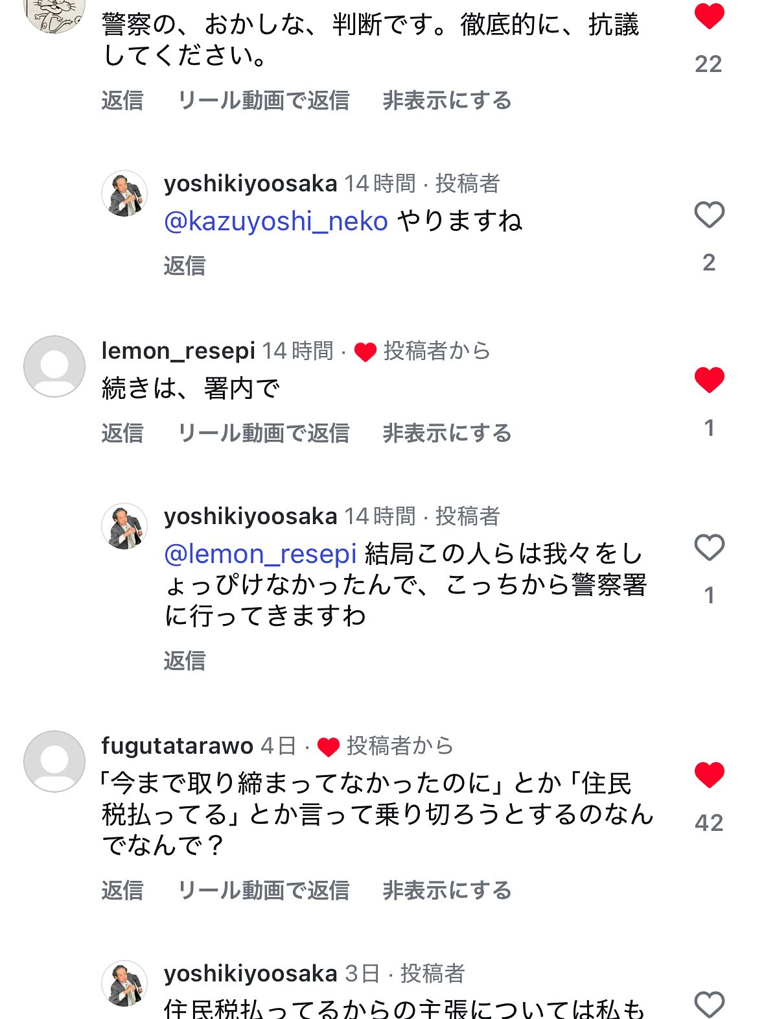
Task: Unlike the comment with 22 likes
Action: pos(709,16)
